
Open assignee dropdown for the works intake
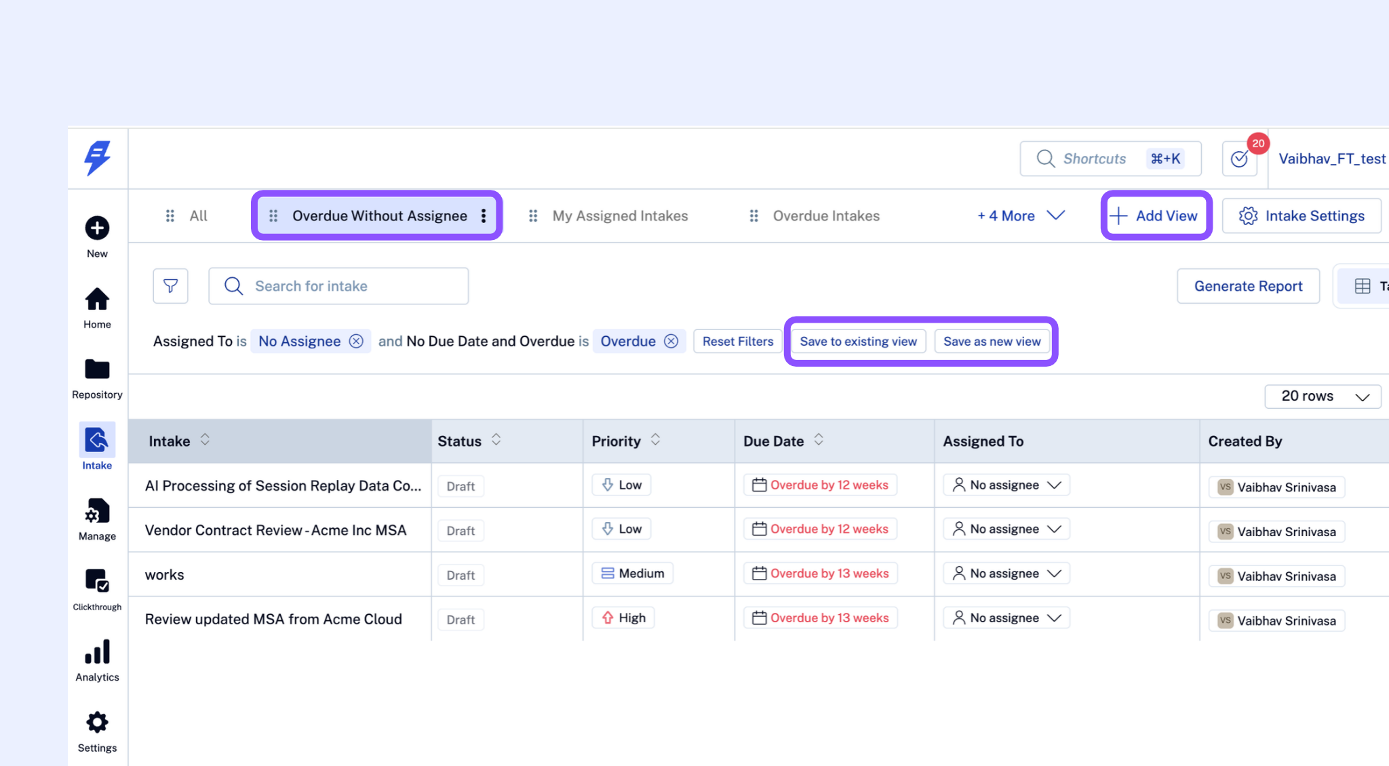pos(1006,573)
